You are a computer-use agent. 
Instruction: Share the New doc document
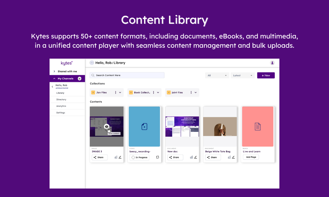pos(175,157)
